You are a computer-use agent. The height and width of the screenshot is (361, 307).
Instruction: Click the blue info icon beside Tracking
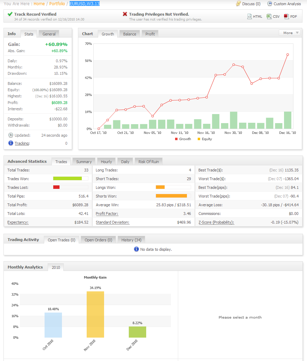(10, 143)
